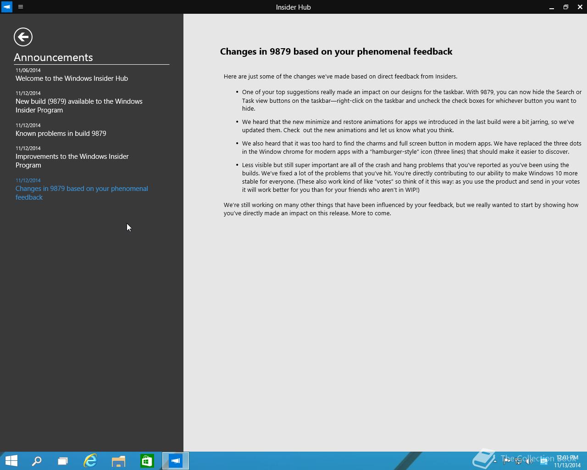Click the bullet about crash and hang problems
Image resolution: width=587 pixels, height=470 pixels.
(x=411, y=178)
